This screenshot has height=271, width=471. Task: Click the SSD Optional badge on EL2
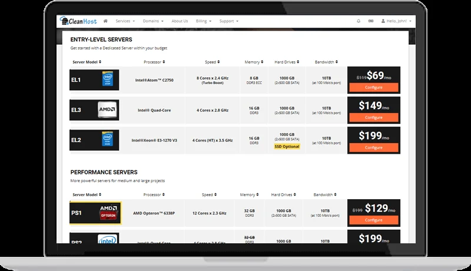tap(287, 147)
